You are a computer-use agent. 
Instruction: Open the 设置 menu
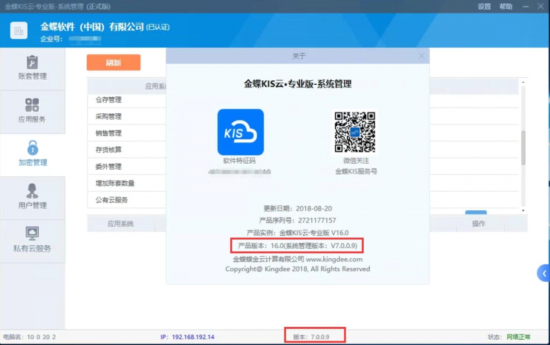pos(484,6)
